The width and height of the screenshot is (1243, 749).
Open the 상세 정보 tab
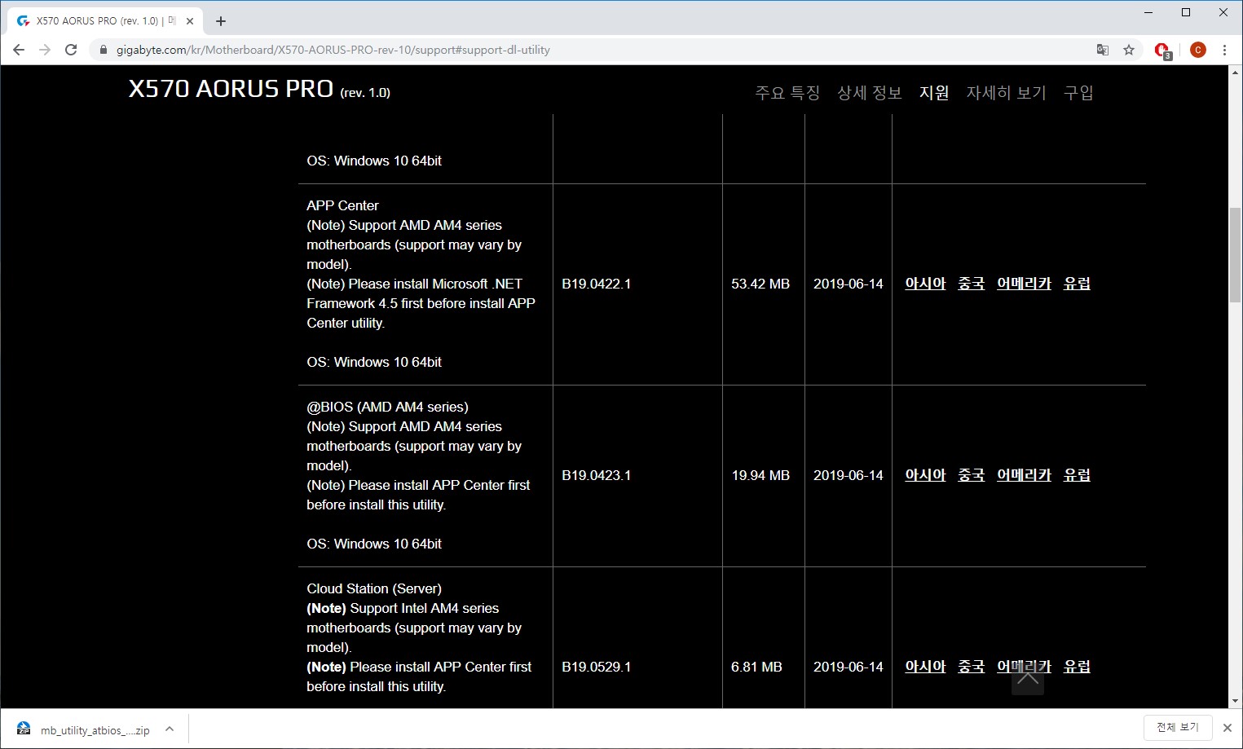click(x=870, y=93)
